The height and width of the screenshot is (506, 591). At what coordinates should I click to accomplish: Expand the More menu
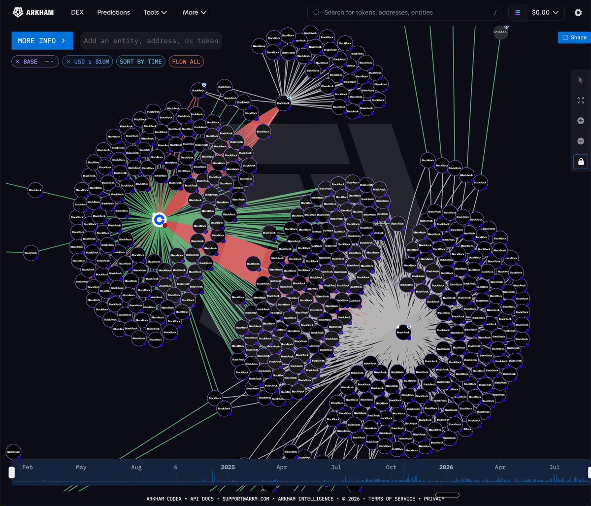(x=195, y=12)
